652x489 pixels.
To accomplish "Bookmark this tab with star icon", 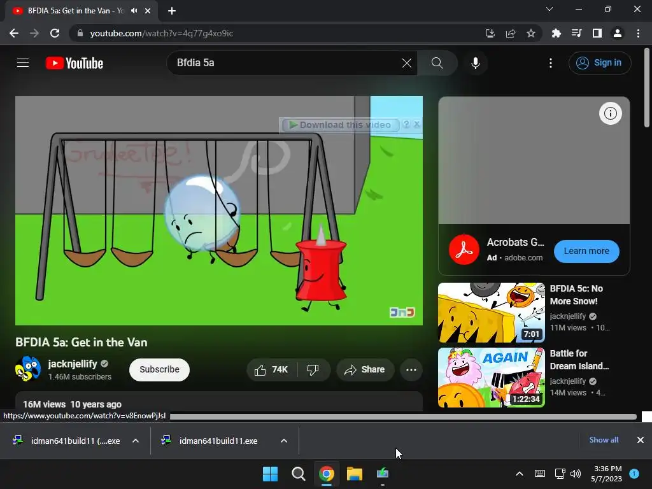I will click(531, 33).
